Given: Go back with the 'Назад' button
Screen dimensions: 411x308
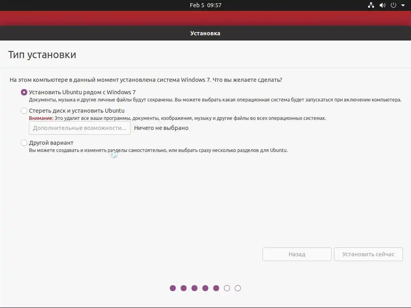Looking at the screenshot, I should click(297, 254).
